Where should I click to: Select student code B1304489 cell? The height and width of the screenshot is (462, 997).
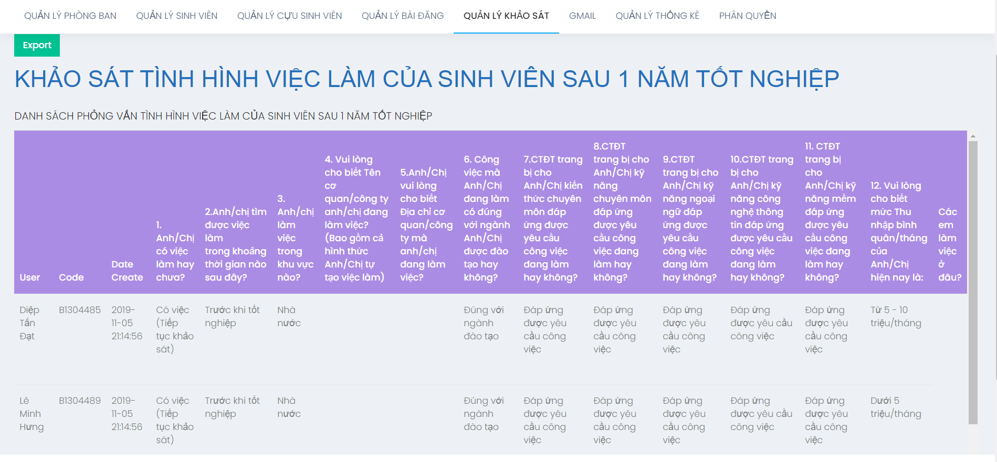[80, 401]
